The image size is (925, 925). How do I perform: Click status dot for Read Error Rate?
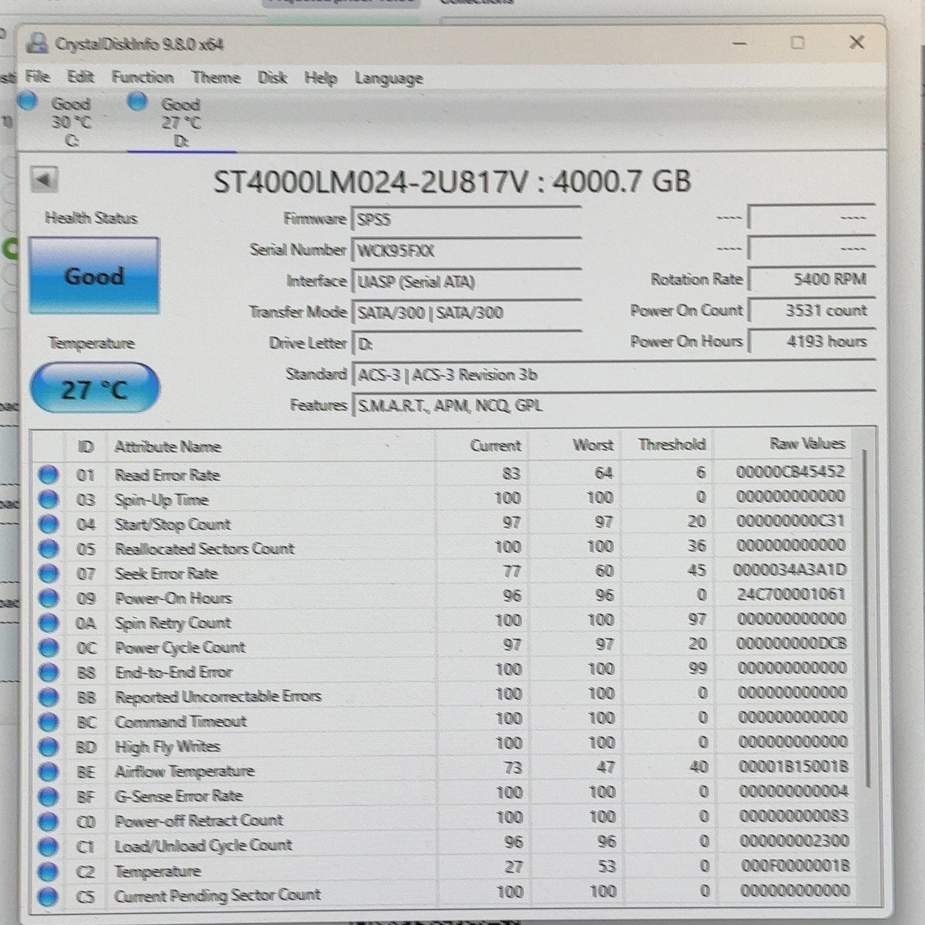point(48,474)
